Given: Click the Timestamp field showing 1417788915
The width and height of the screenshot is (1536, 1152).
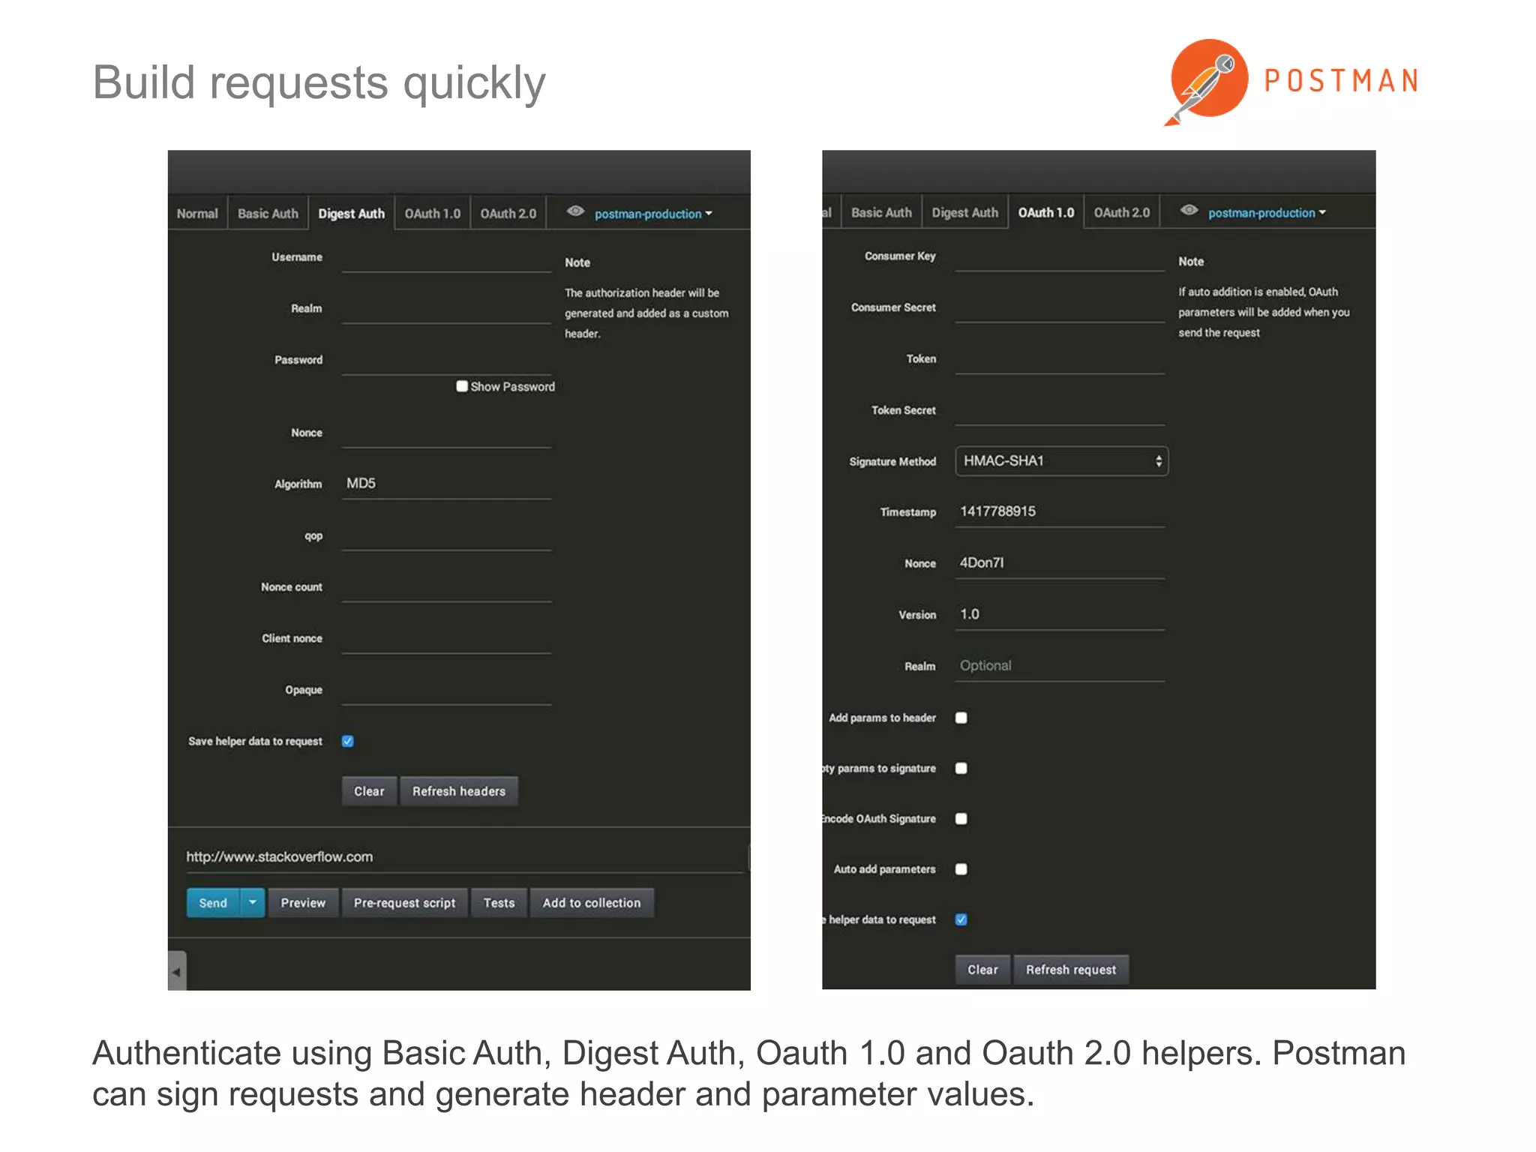Looking at the screenshot, I should [1060, 512].
